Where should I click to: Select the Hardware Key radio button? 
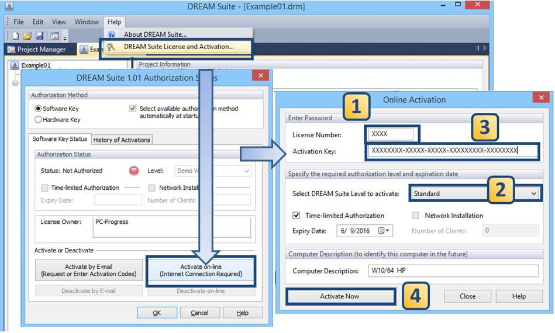click(x=38, y=120)
